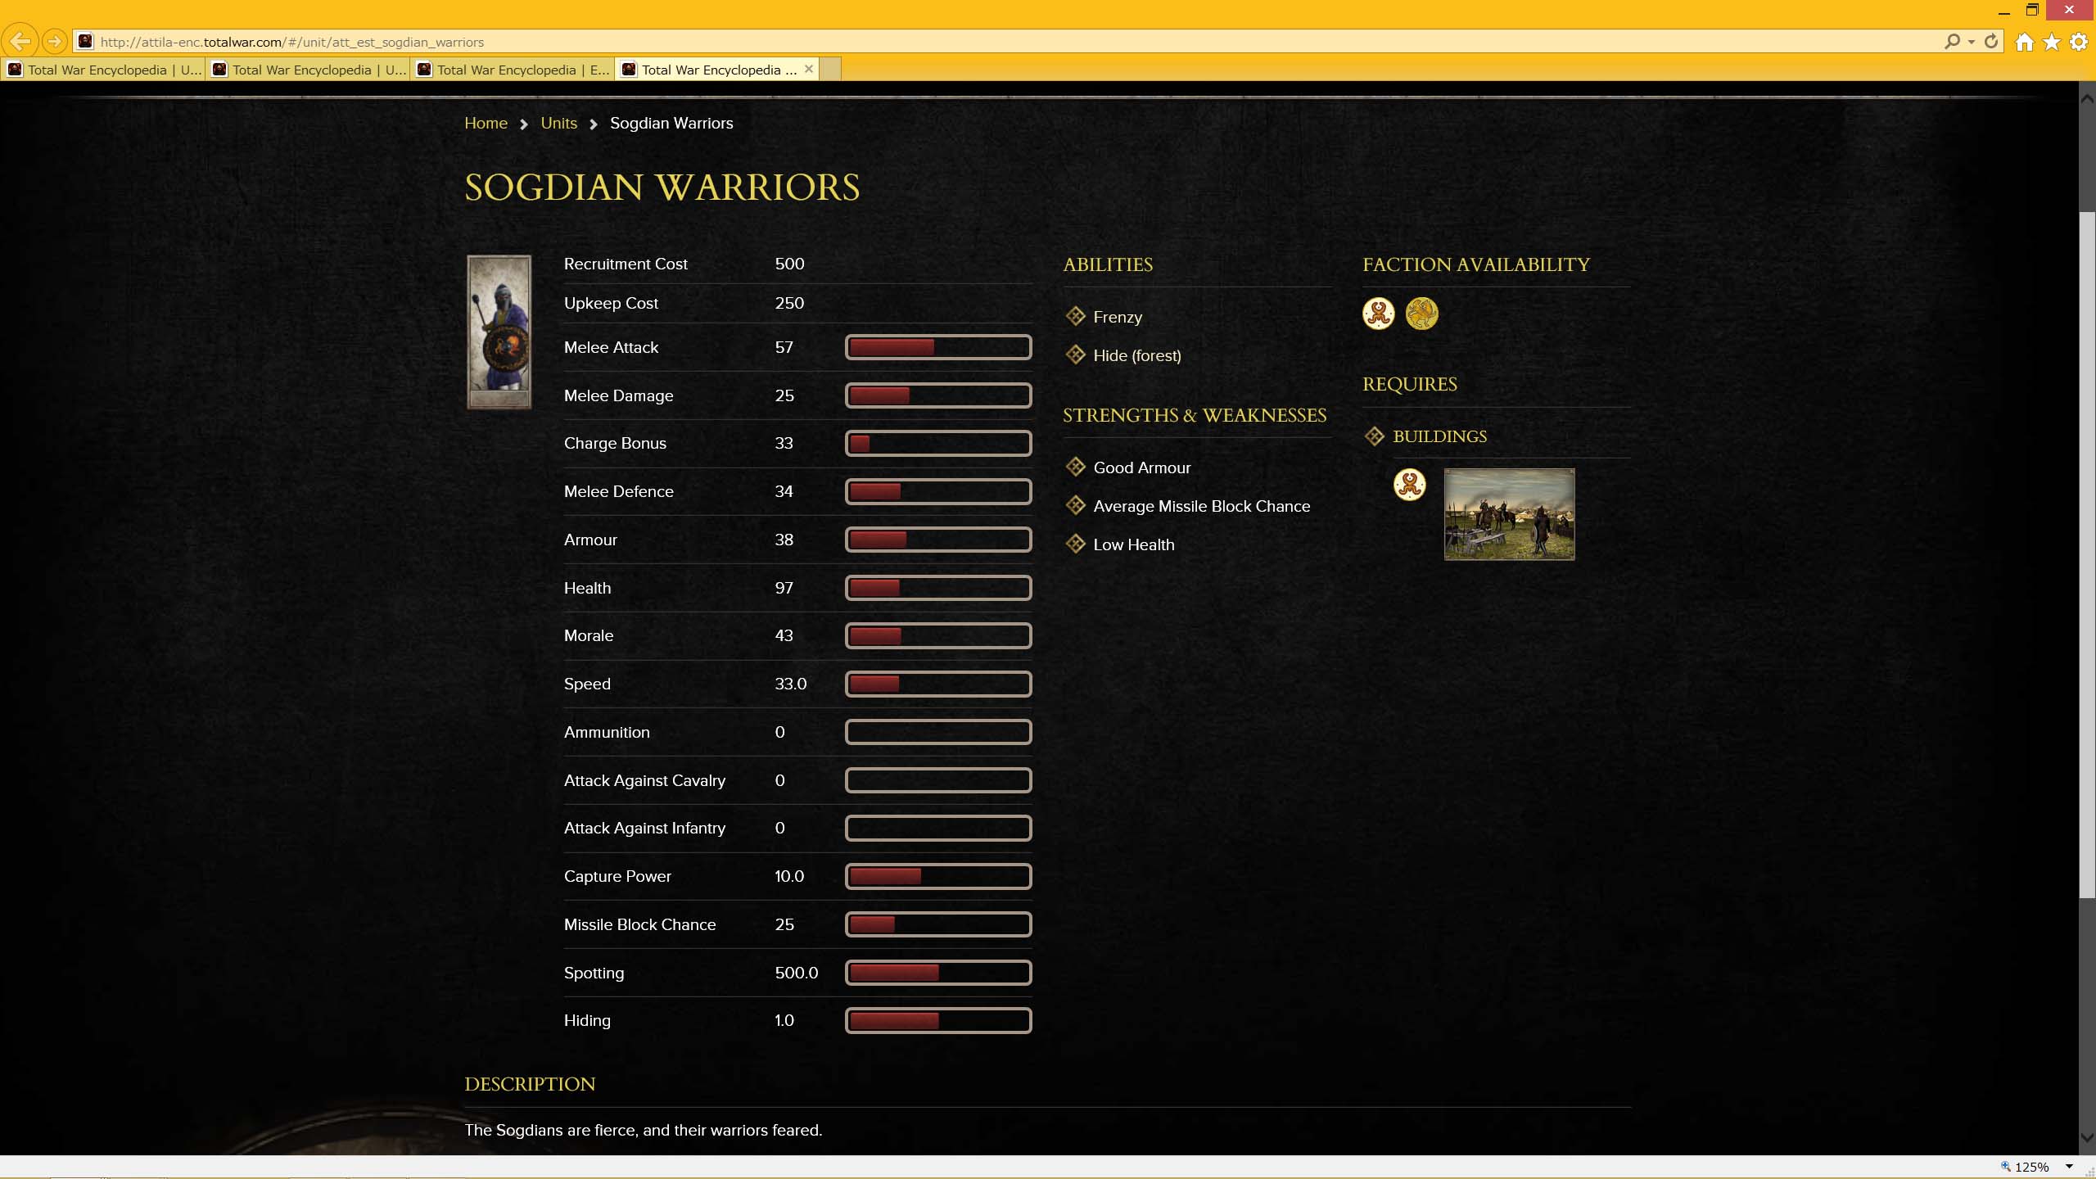
Task: Click the Health value 97
Action: pyautogui.click(x=784, y=588)
